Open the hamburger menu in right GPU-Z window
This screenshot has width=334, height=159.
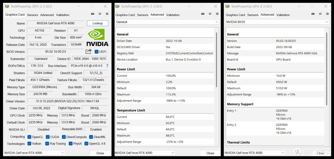pos(328,14)
